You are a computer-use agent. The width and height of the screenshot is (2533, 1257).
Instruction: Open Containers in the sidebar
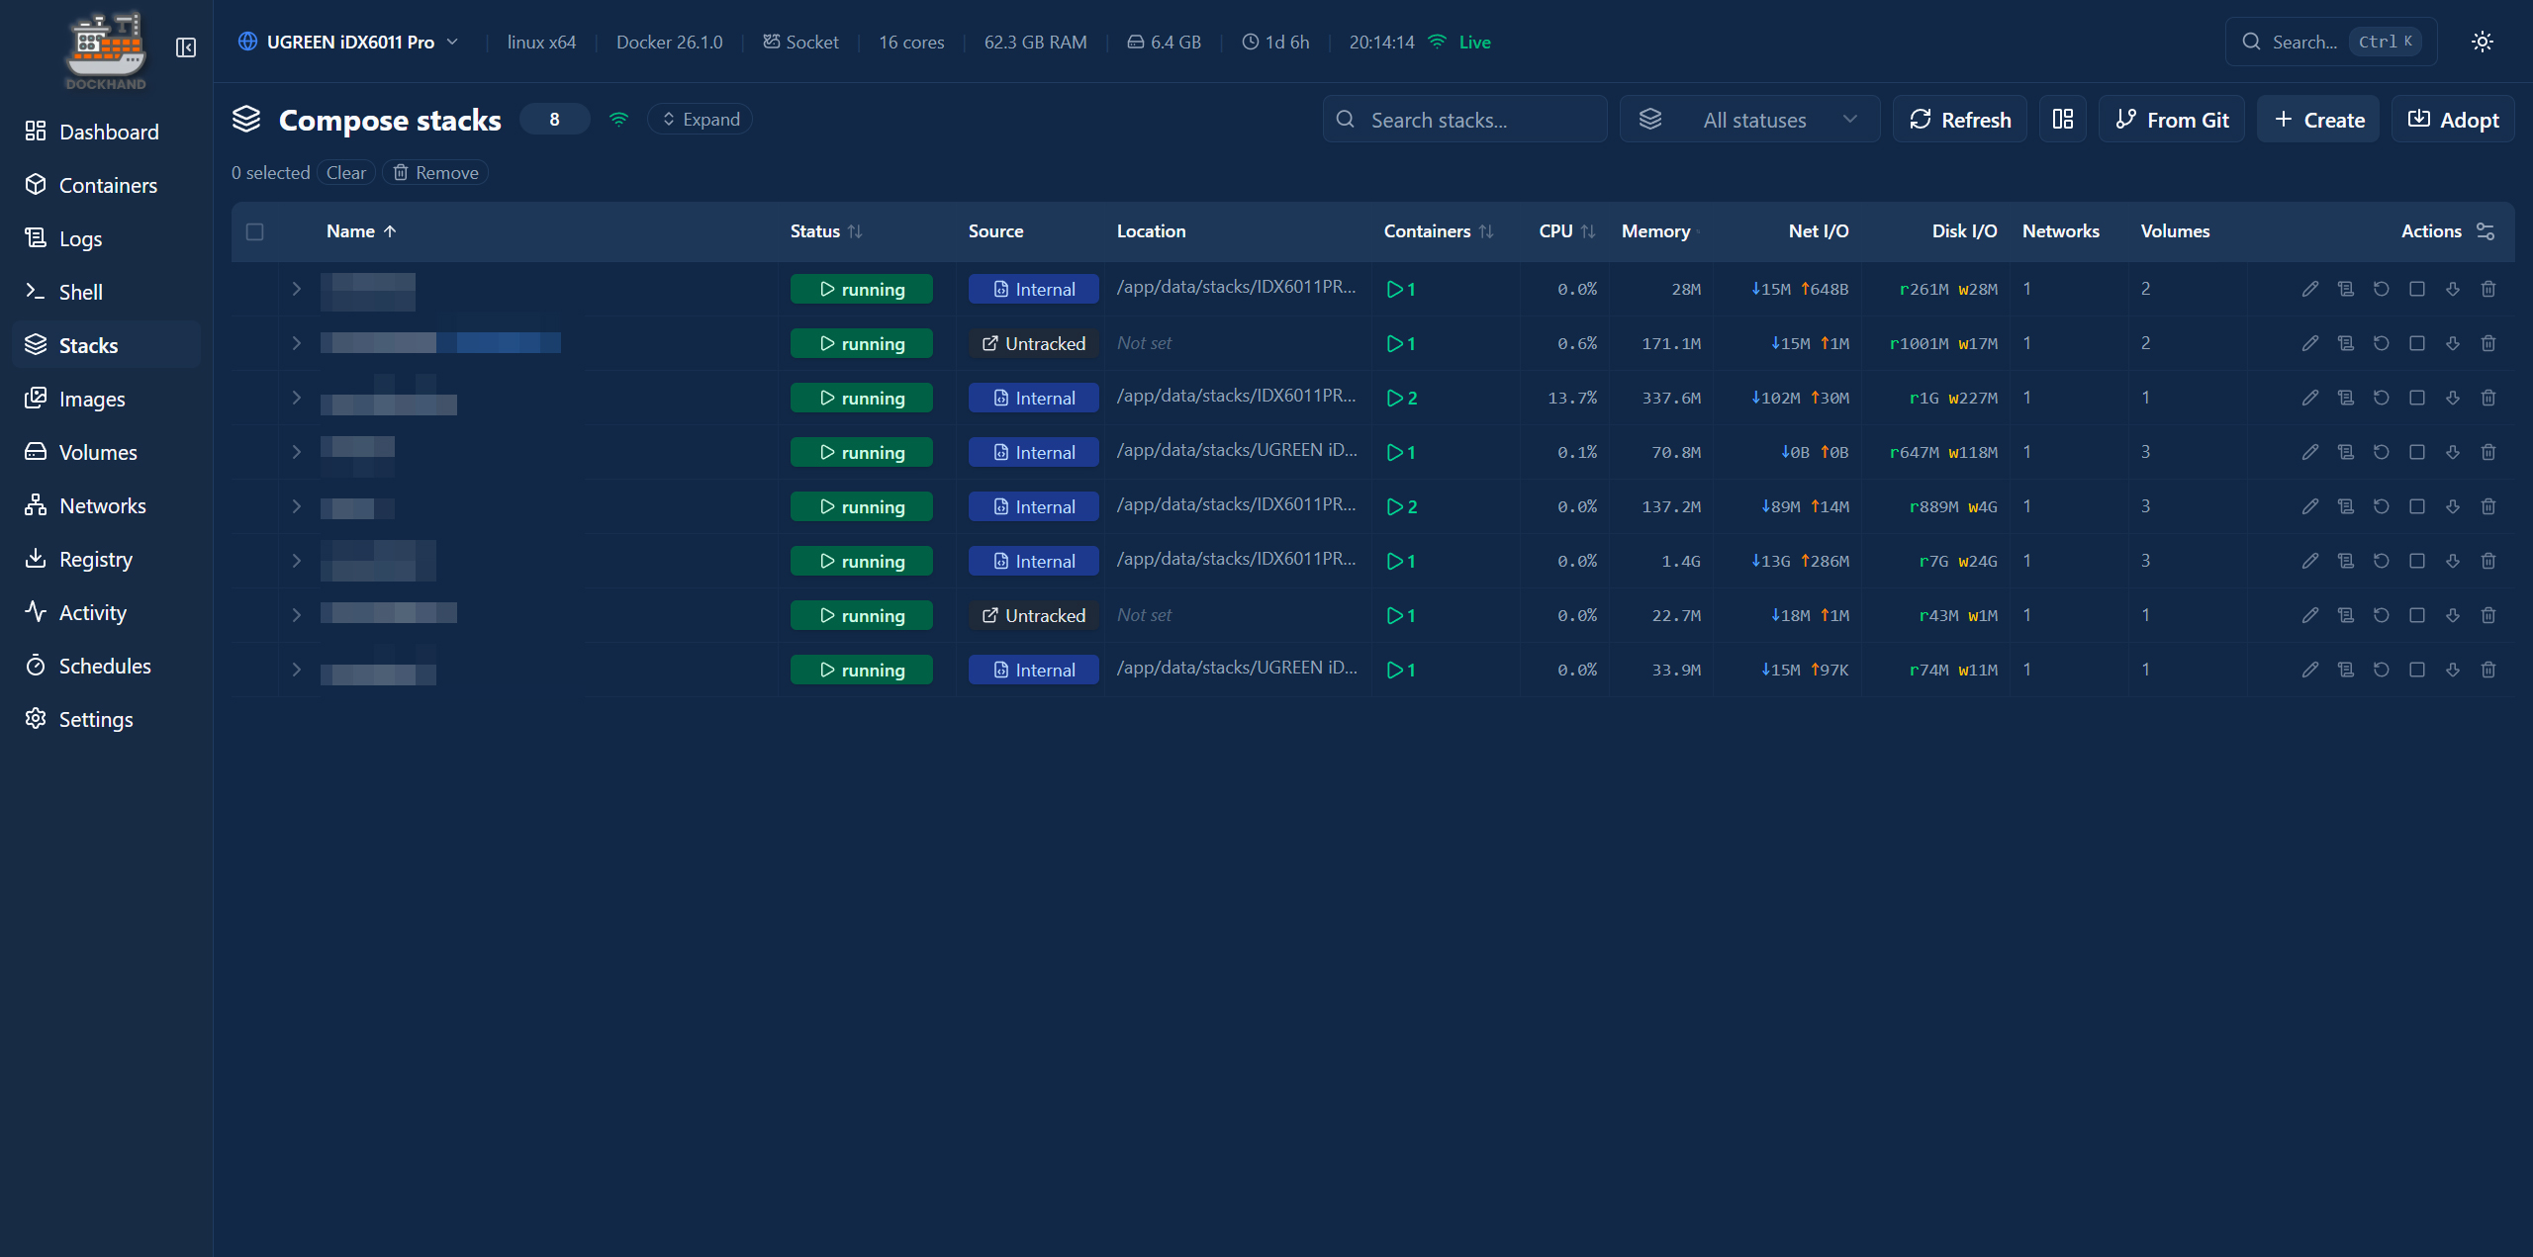(x=107, y=185)
